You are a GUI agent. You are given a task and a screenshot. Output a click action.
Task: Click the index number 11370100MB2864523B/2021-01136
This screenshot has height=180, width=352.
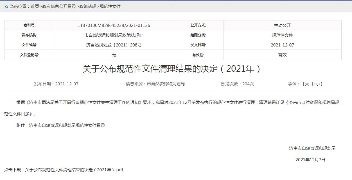pos(114,25)
